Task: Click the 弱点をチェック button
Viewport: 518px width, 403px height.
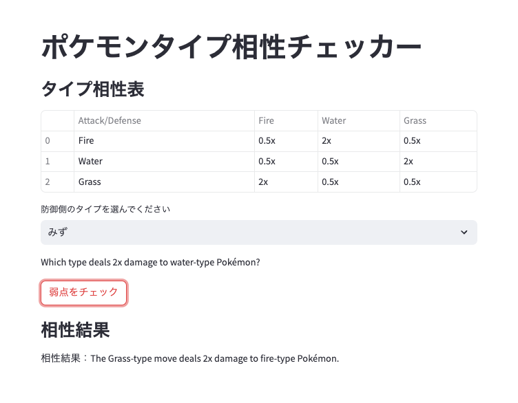Action: (x=83, y=292)
